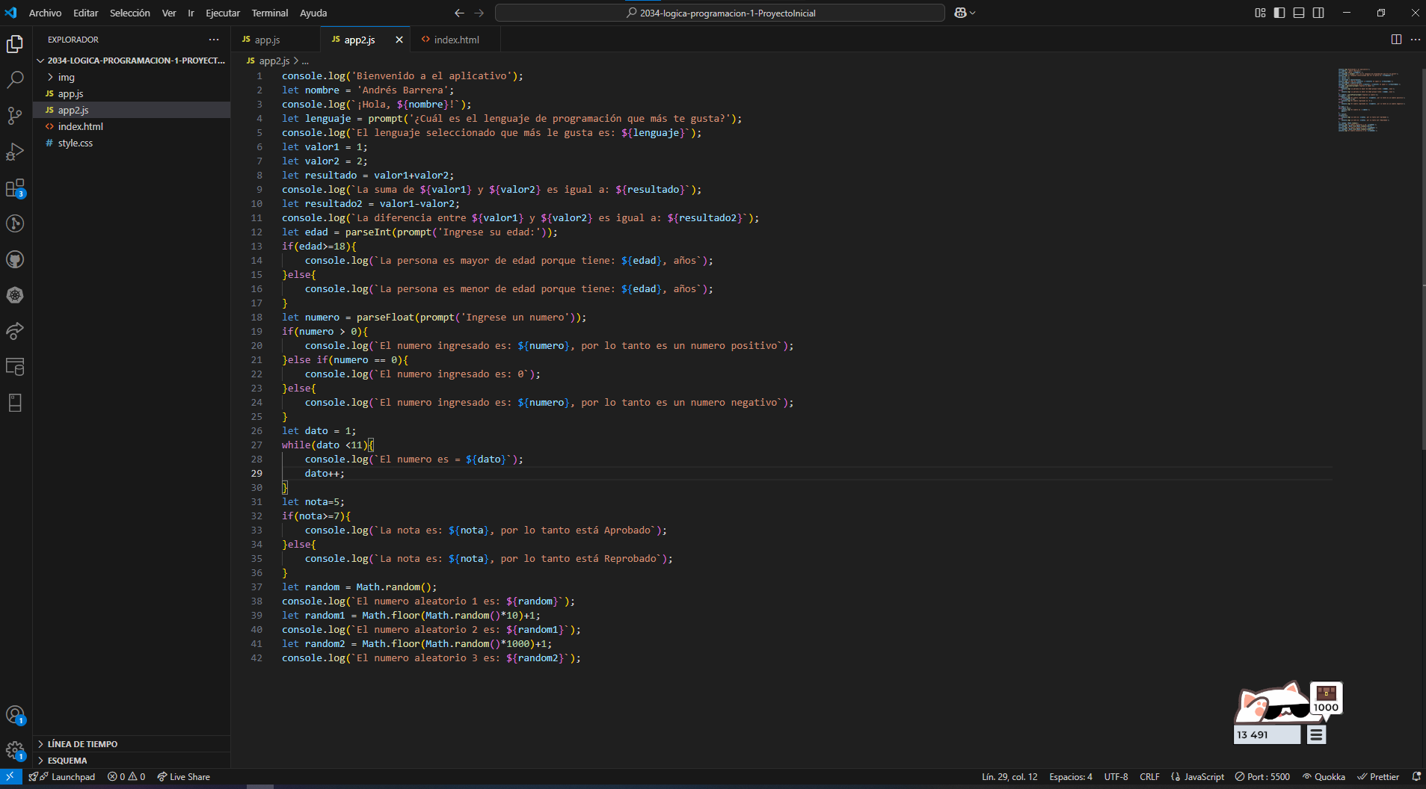Collapse the 2034-LOGICA-PROGRAMACION project folder
This screenshot has height=789, width=1426.
click(132, 61)
